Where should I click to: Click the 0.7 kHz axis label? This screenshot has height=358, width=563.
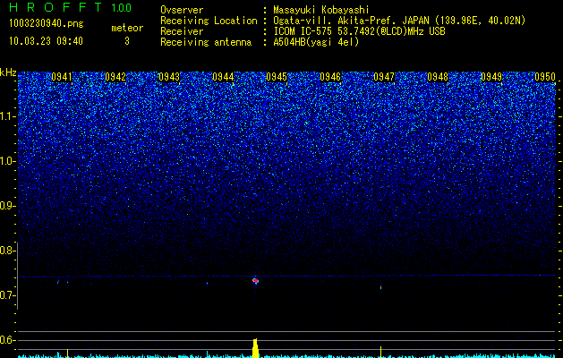pos(7,295)
